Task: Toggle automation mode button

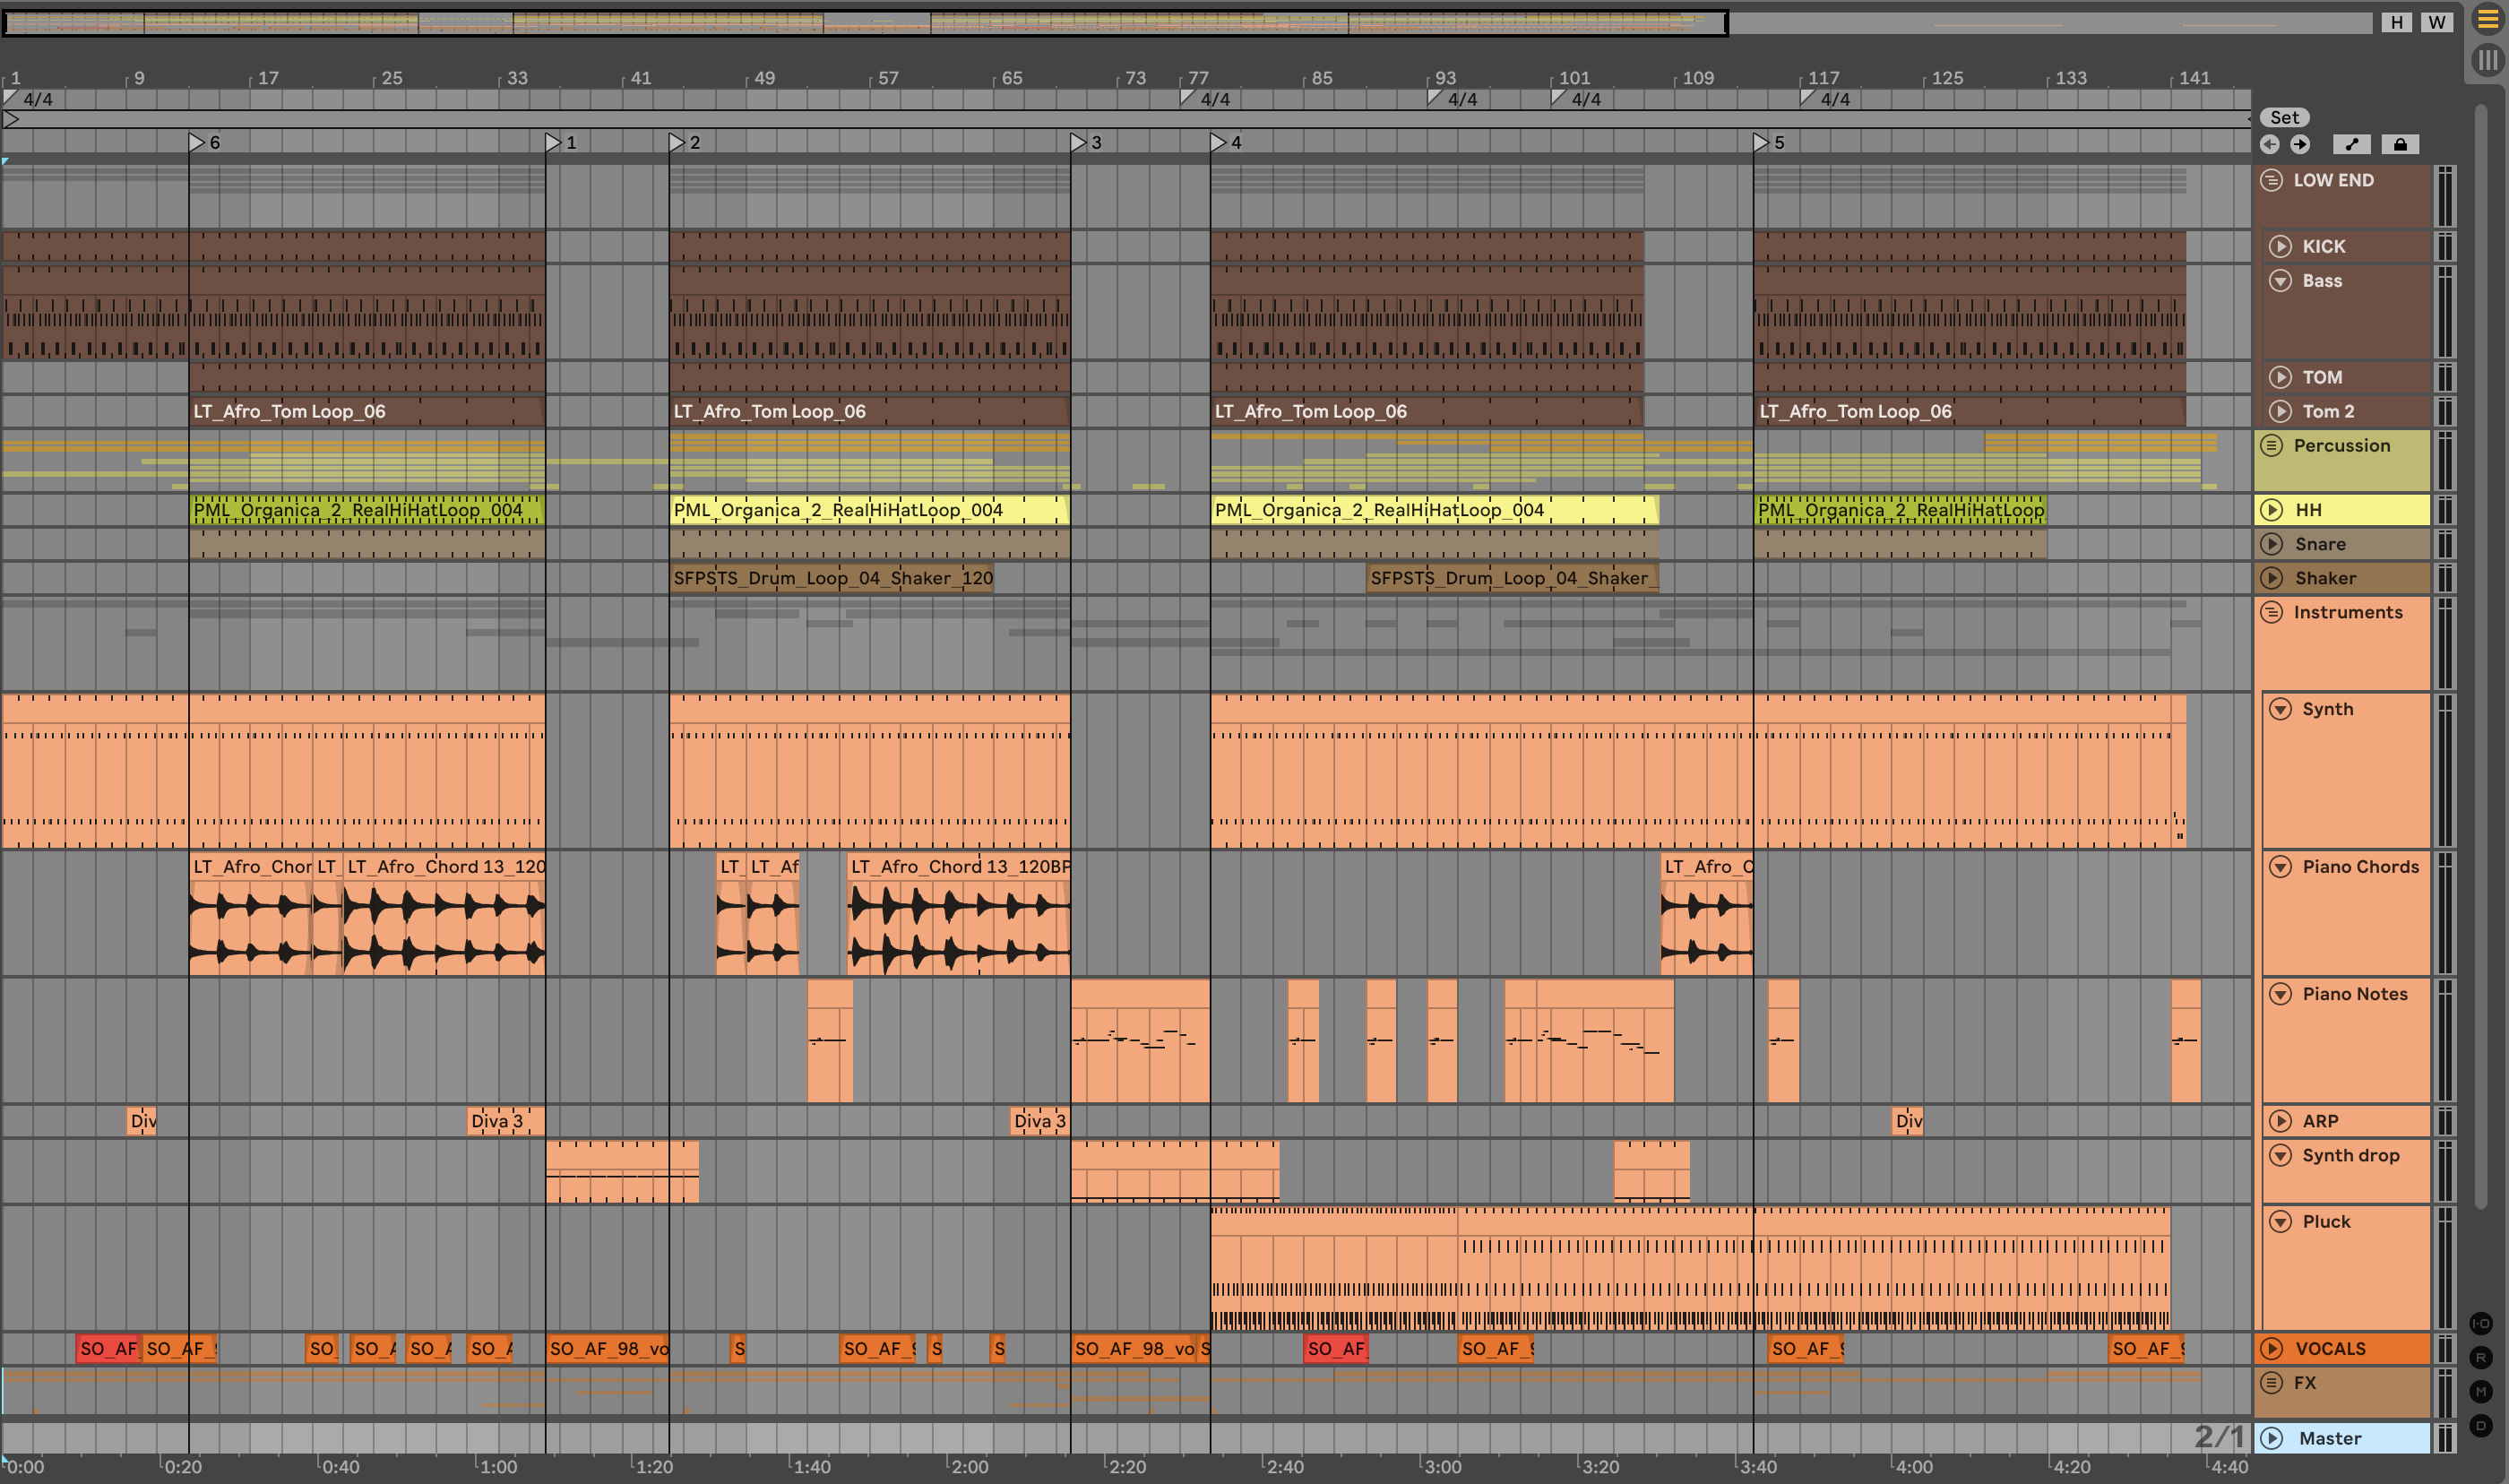Action: click(2351, 144)
